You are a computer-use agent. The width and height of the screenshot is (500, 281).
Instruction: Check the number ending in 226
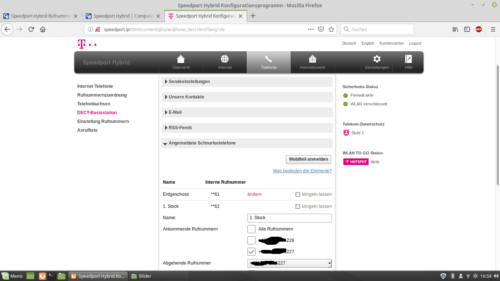click(x=251, y=240)
